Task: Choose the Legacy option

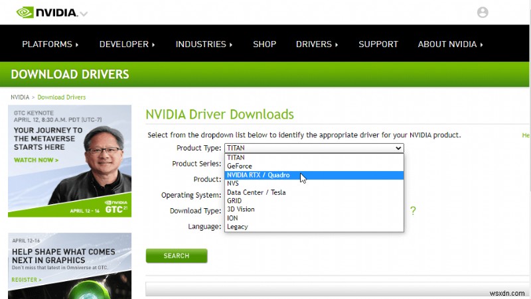Action: (314, 227)
